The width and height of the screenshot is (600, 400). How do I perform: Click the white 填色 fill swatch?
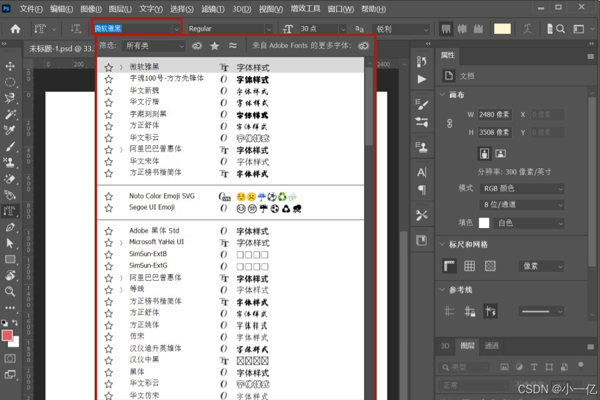(x=484, y=223)
